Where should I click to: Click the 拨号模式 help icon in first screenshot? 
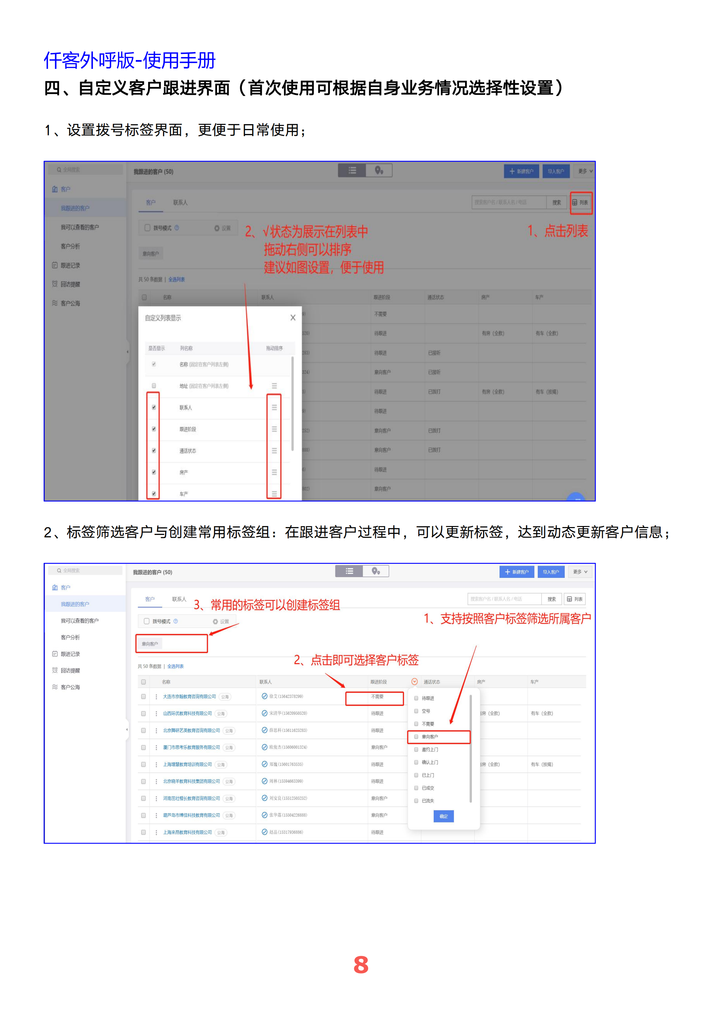[177, 228]
